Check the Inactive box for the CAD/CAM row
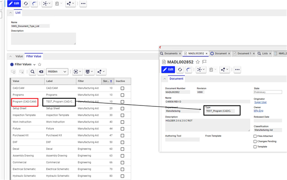 click(x=122, y=89)
